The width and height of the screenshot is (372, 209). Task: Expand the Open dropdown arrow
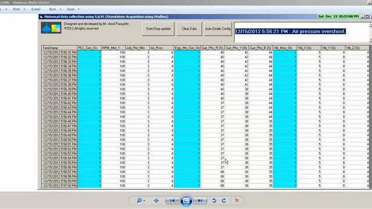[x=78, y=9]
